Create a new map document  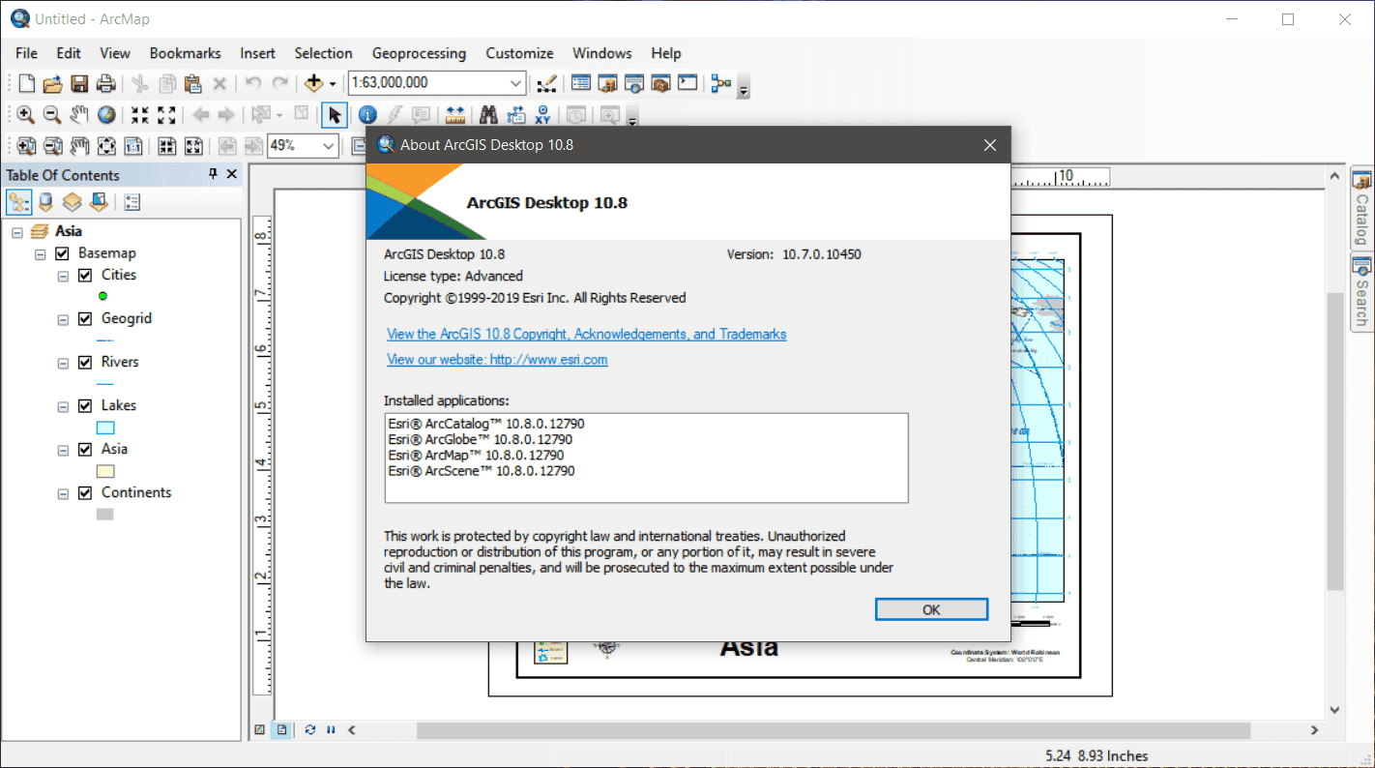click(26, 83)
